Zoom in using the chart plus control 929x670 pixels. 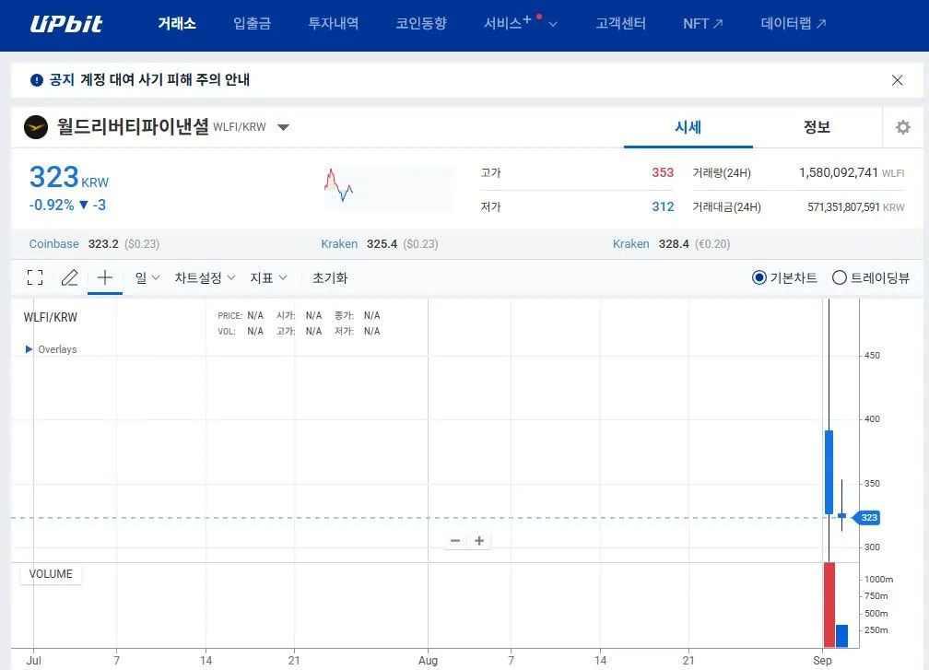tap(478, 540)
